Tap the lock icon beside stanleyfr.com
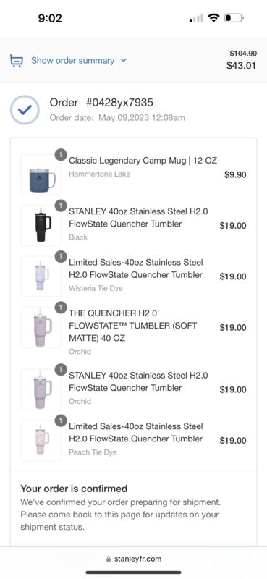Screen dimensions: 267x579 (109, 559)
